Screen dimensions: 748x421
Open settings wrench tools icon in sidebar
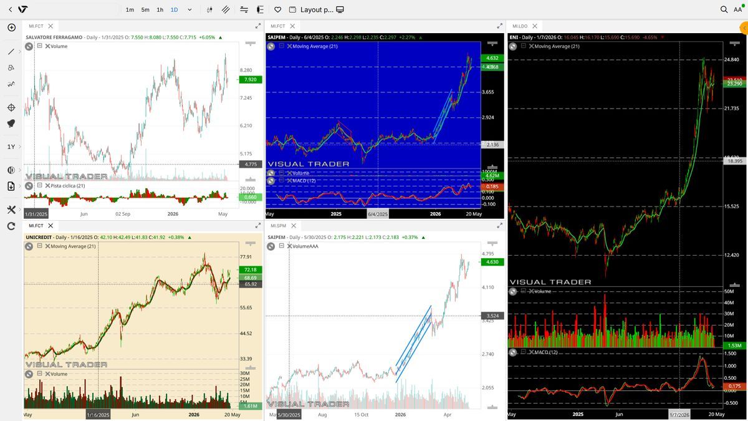[11, 210]
